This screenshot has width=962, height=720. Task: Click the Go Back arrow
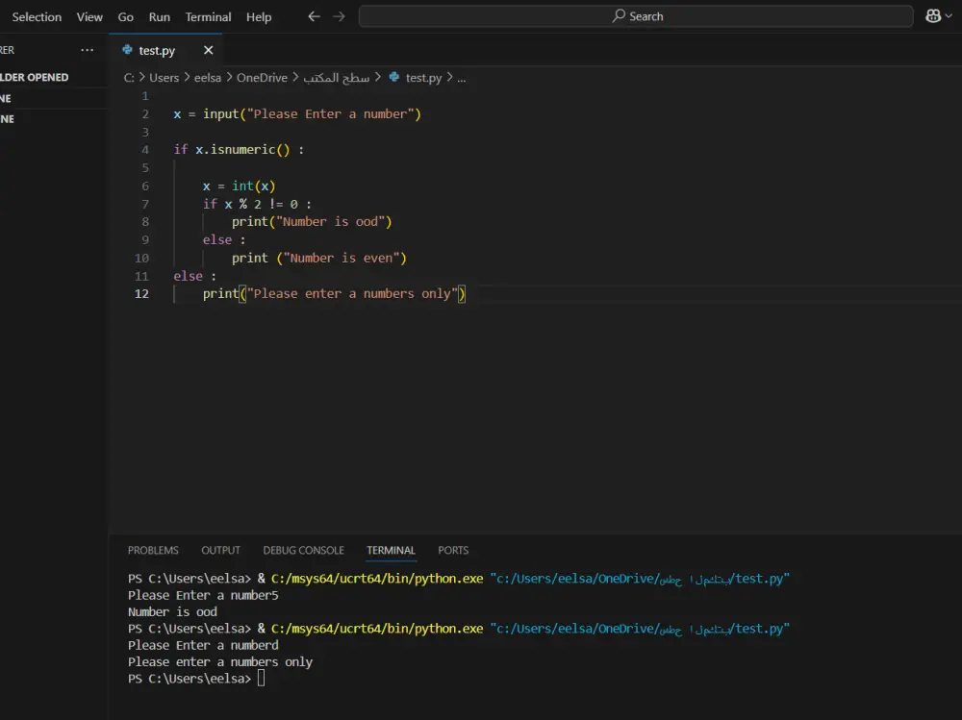click(314, 16)
